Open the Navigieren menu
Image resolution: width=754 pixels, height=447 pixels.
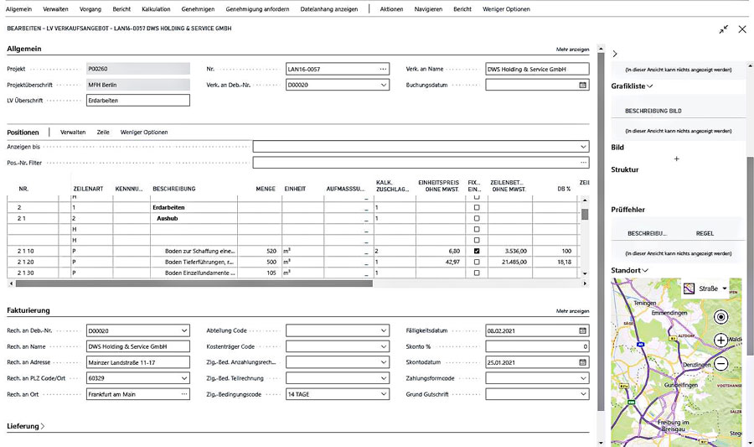[x=428, y=9]
